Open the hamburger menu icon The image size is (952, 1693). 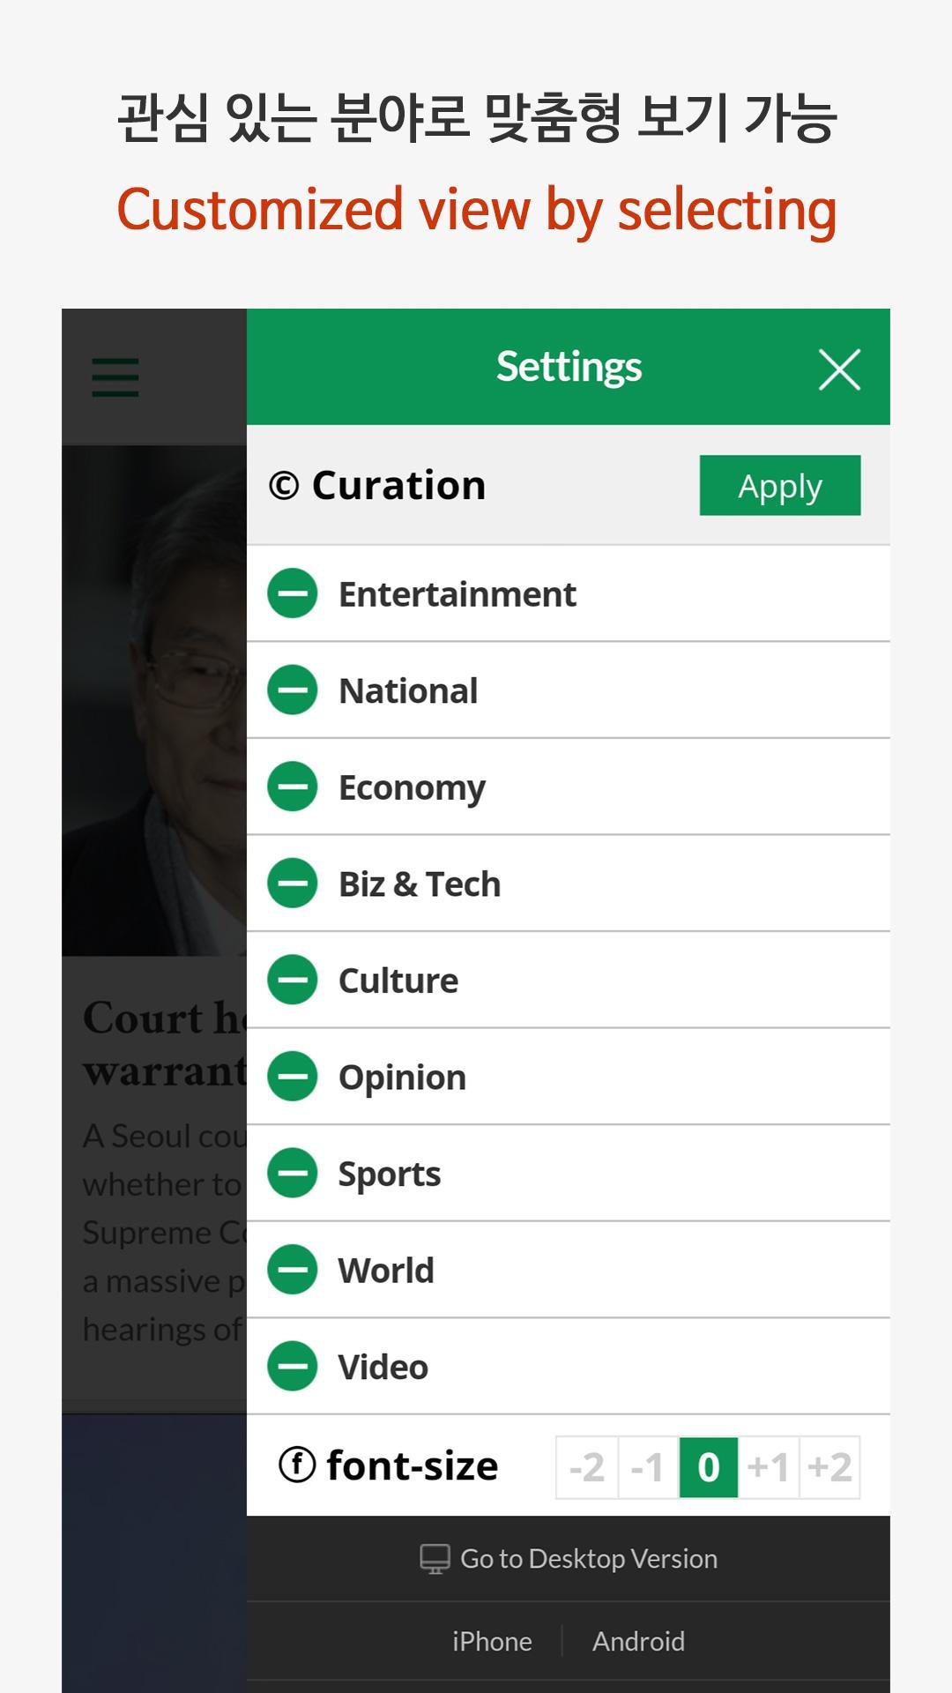point(115,377)
